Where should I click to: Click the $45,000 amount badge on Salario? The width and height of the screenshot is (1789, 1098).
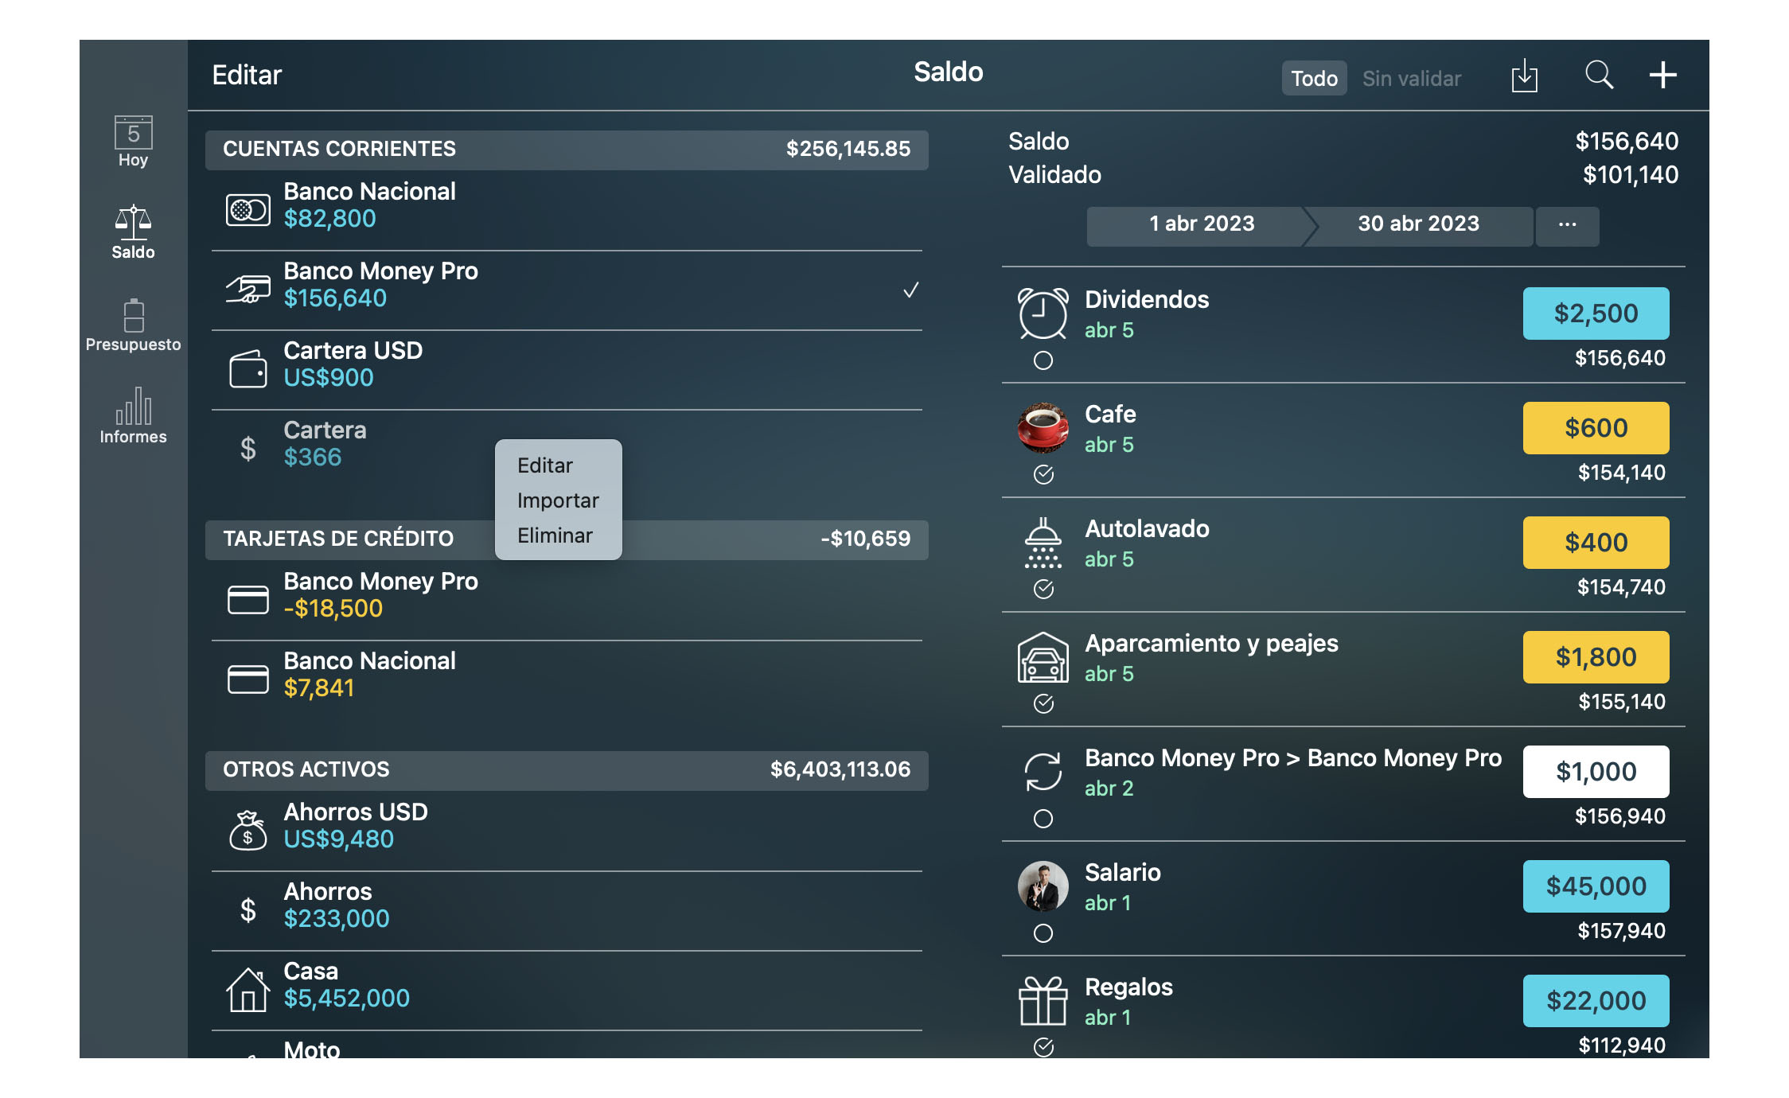[1596, 886]
